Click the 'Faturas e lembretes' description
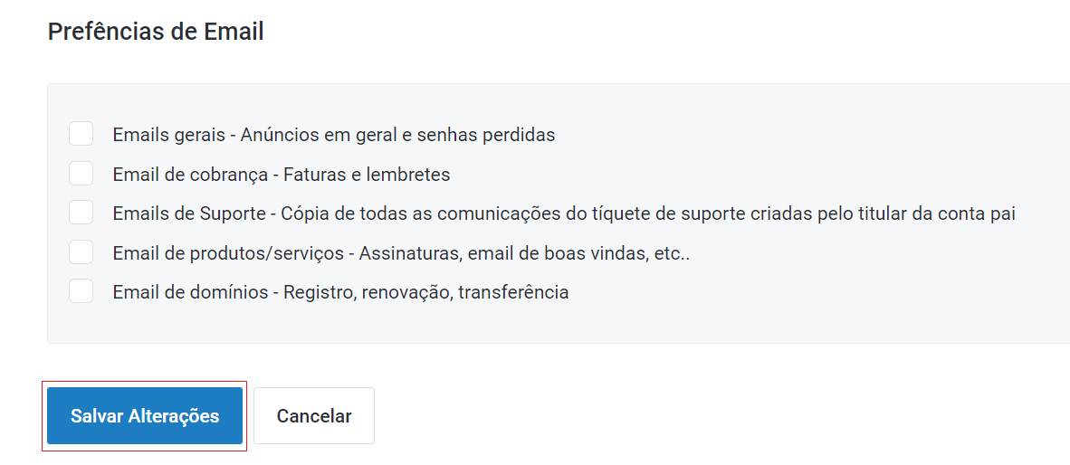The width and height of the screenshot is (1070, 465). point(367,175)
